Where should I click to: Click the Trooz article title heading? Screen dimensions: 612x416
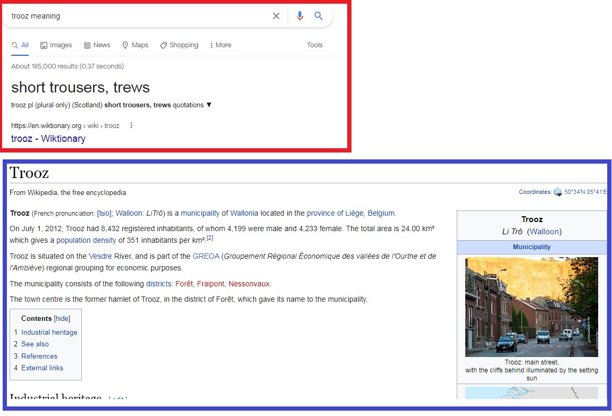(x=29, y=173)
